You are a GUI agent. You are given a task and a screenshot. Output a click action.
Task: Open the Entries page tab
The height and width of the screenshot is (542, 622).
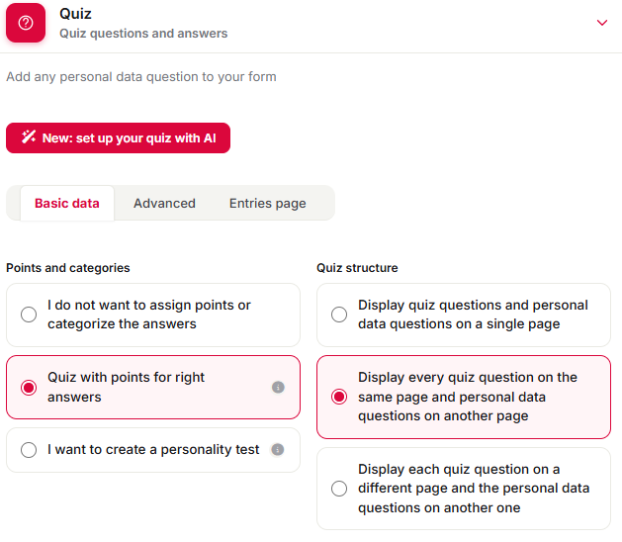click(x=267, y=203)
